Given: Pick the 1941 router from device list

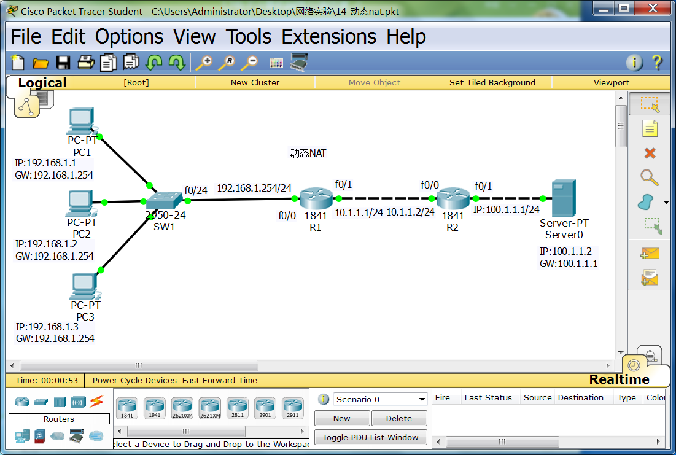Looking at the screenshot, I should 154,408.
